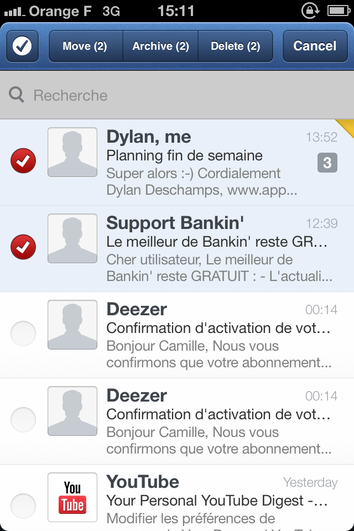Select the first Deezer email checkbox
354x531 pixels.
click(23, 334)
